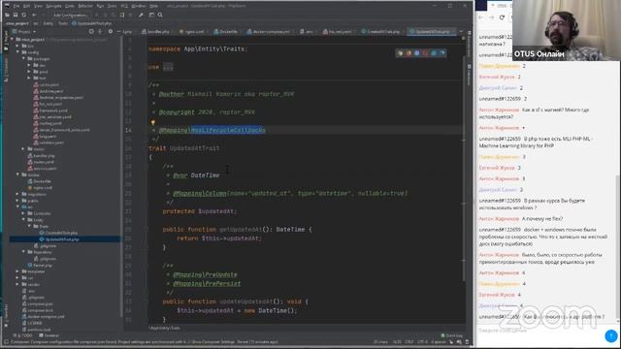
Task: Expand the routes folder
Action: tap(23, 149)
